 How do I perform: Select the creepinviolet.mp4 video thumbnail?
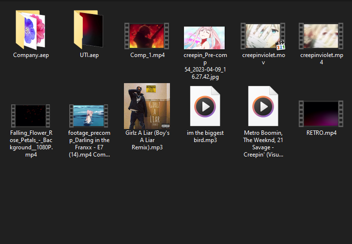click(321, 36)
